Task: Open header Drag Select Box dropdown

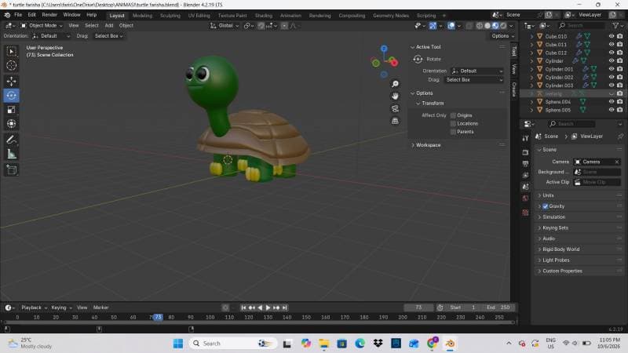Action: [x=108, y=35]
